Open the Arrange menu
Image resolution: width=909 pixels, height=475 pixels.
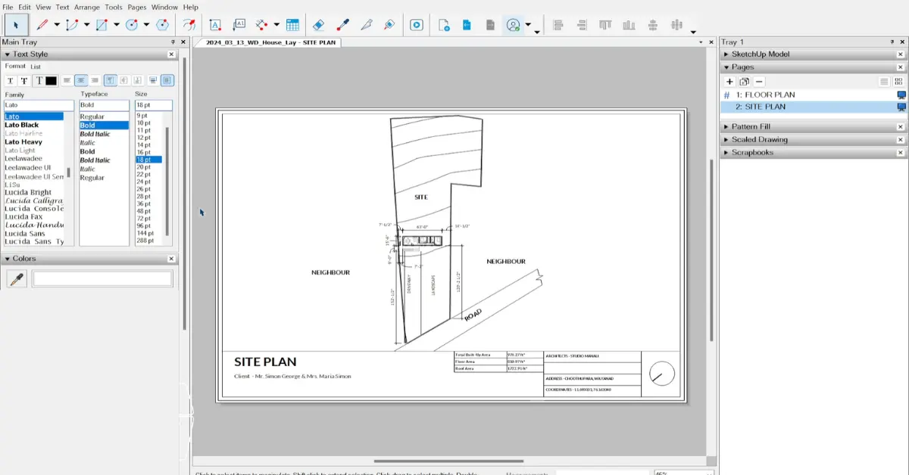pos(87,7)
